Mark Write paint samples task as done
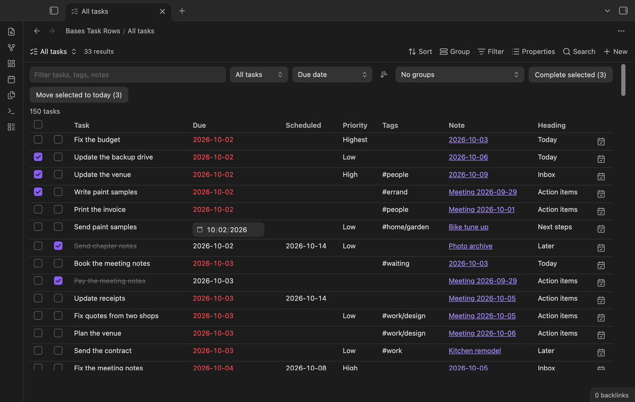The image size is (635, 402). click(x=58, y=192)
